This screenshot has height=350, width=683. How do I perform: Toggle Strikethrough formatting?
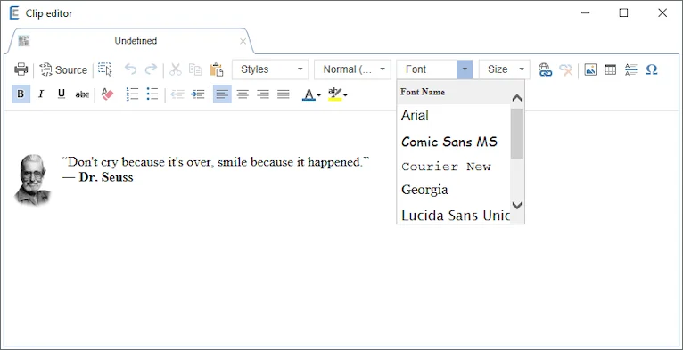[x=82, y=94]
